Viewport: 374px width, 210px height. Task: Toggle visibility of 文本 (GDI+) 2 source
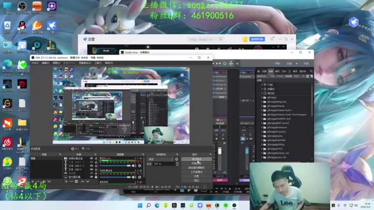click(x=91, y=166)
